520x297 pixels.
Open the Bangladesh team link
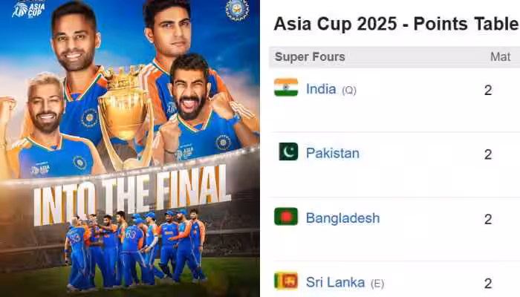coord(342,218)
